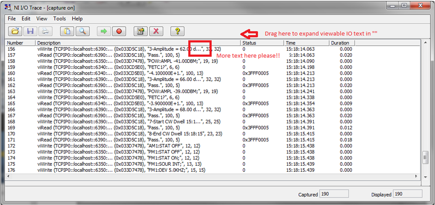
Task: Open the File menu
Action: tap(12, 19)
